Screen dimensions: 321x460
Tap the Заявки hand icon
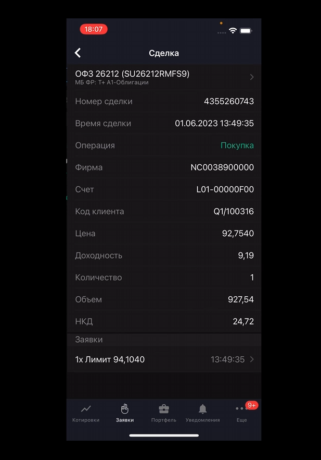125,409
